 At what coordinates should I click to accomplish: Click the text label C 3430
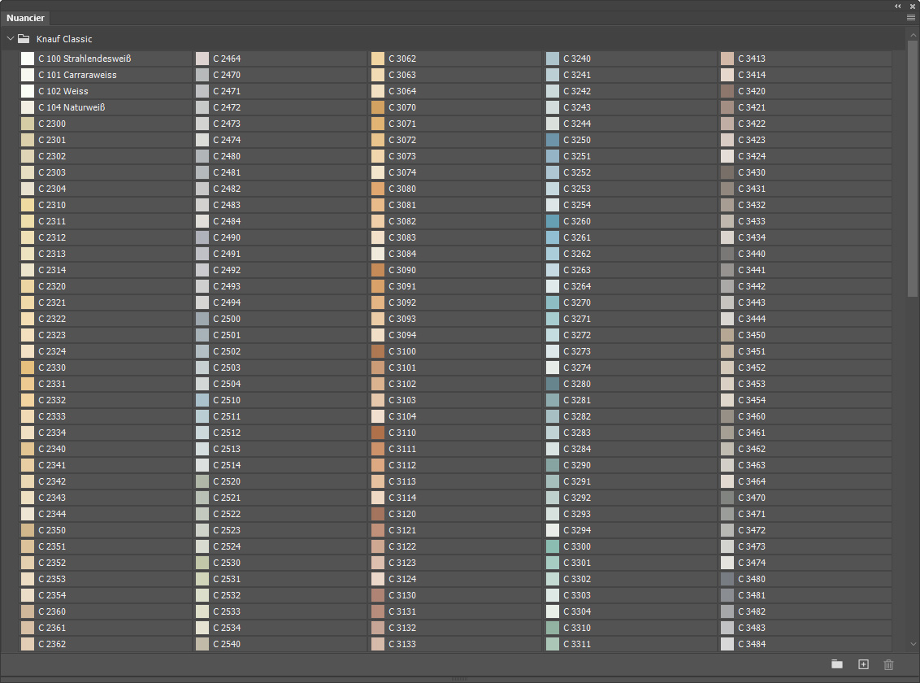[752, 172]
